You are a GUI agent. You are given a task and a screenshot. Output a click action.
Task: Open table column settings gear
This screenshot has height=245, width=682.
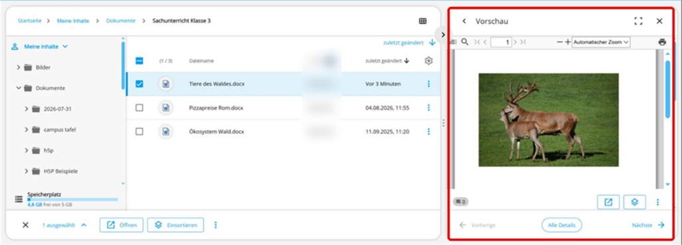[x=428, y=61]
